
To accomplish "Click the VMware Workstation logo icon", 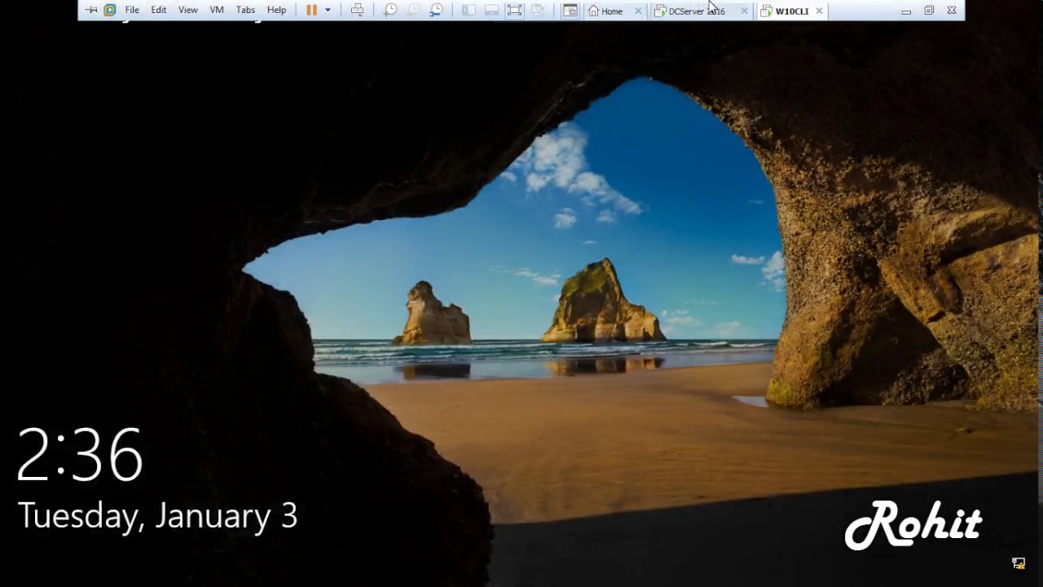I will (x=110, y=11).
